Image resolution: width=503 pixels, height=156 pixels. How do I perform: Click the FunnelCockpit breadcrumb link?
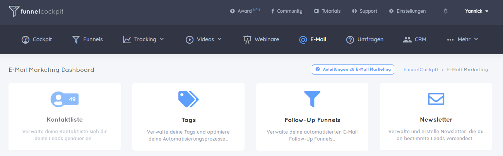pos(421,70)
